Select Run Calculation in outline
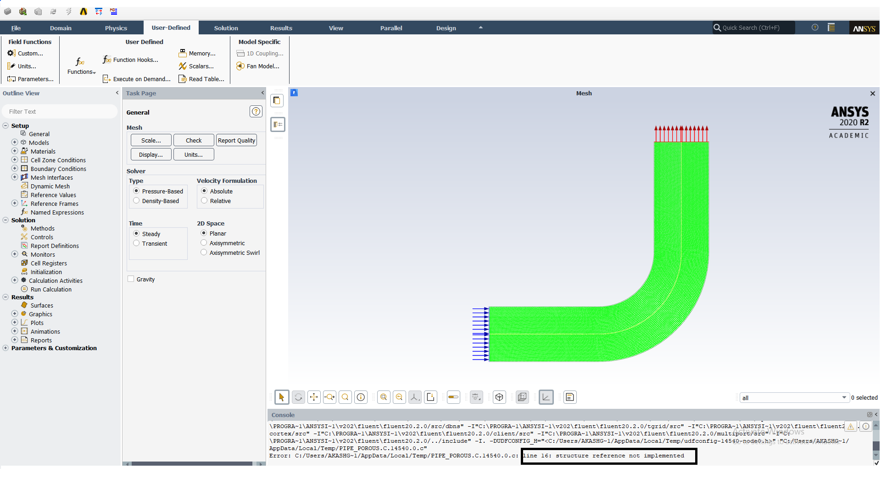 [x=51, y=289]
